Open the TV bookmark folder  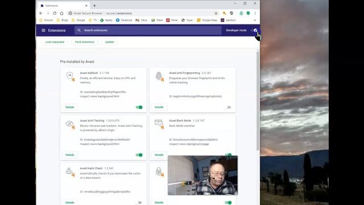click(93, 20)
